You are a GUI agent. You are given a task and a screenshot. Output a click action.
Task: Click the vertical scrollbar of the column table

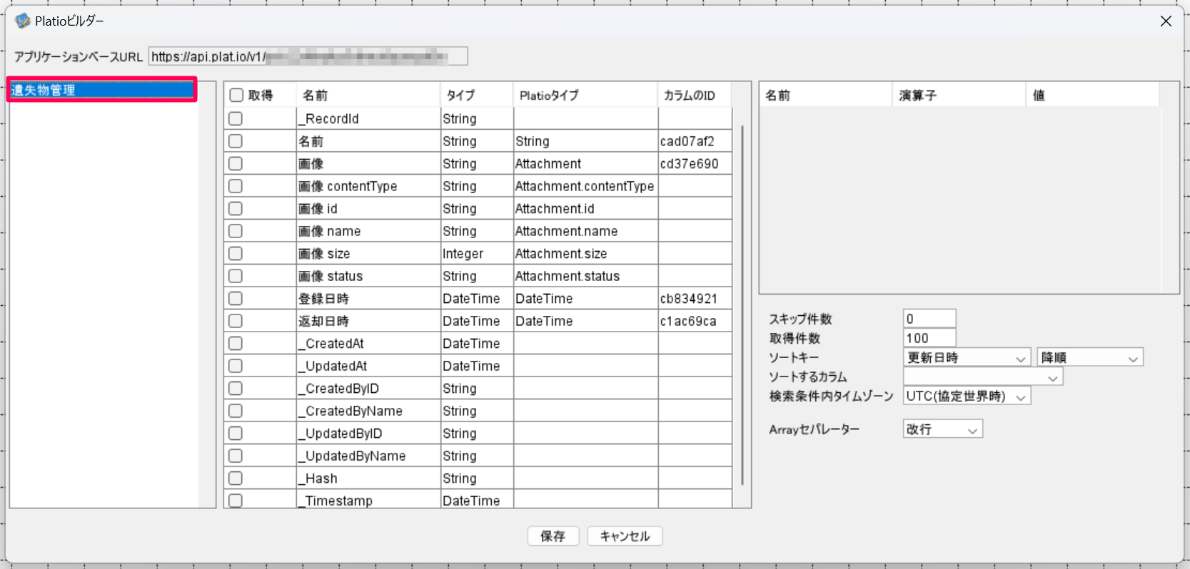pyautogui.click(x=742, y=307)
